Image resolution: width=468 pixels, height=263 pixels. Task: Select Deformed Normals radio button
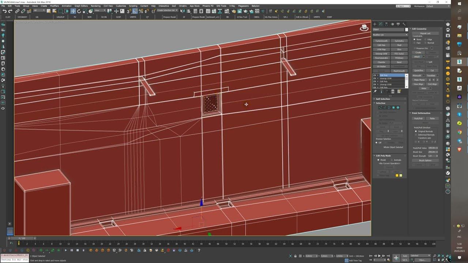click(416, 135)
